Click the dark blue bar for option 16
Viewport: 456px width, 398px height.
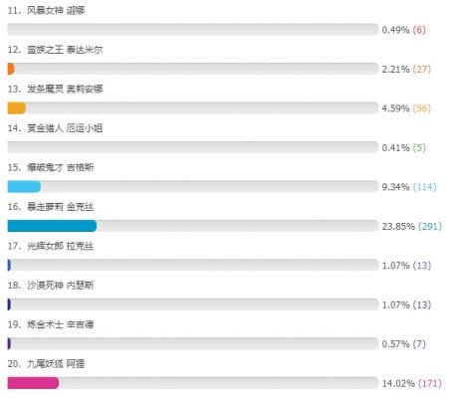tap(52, 226)
